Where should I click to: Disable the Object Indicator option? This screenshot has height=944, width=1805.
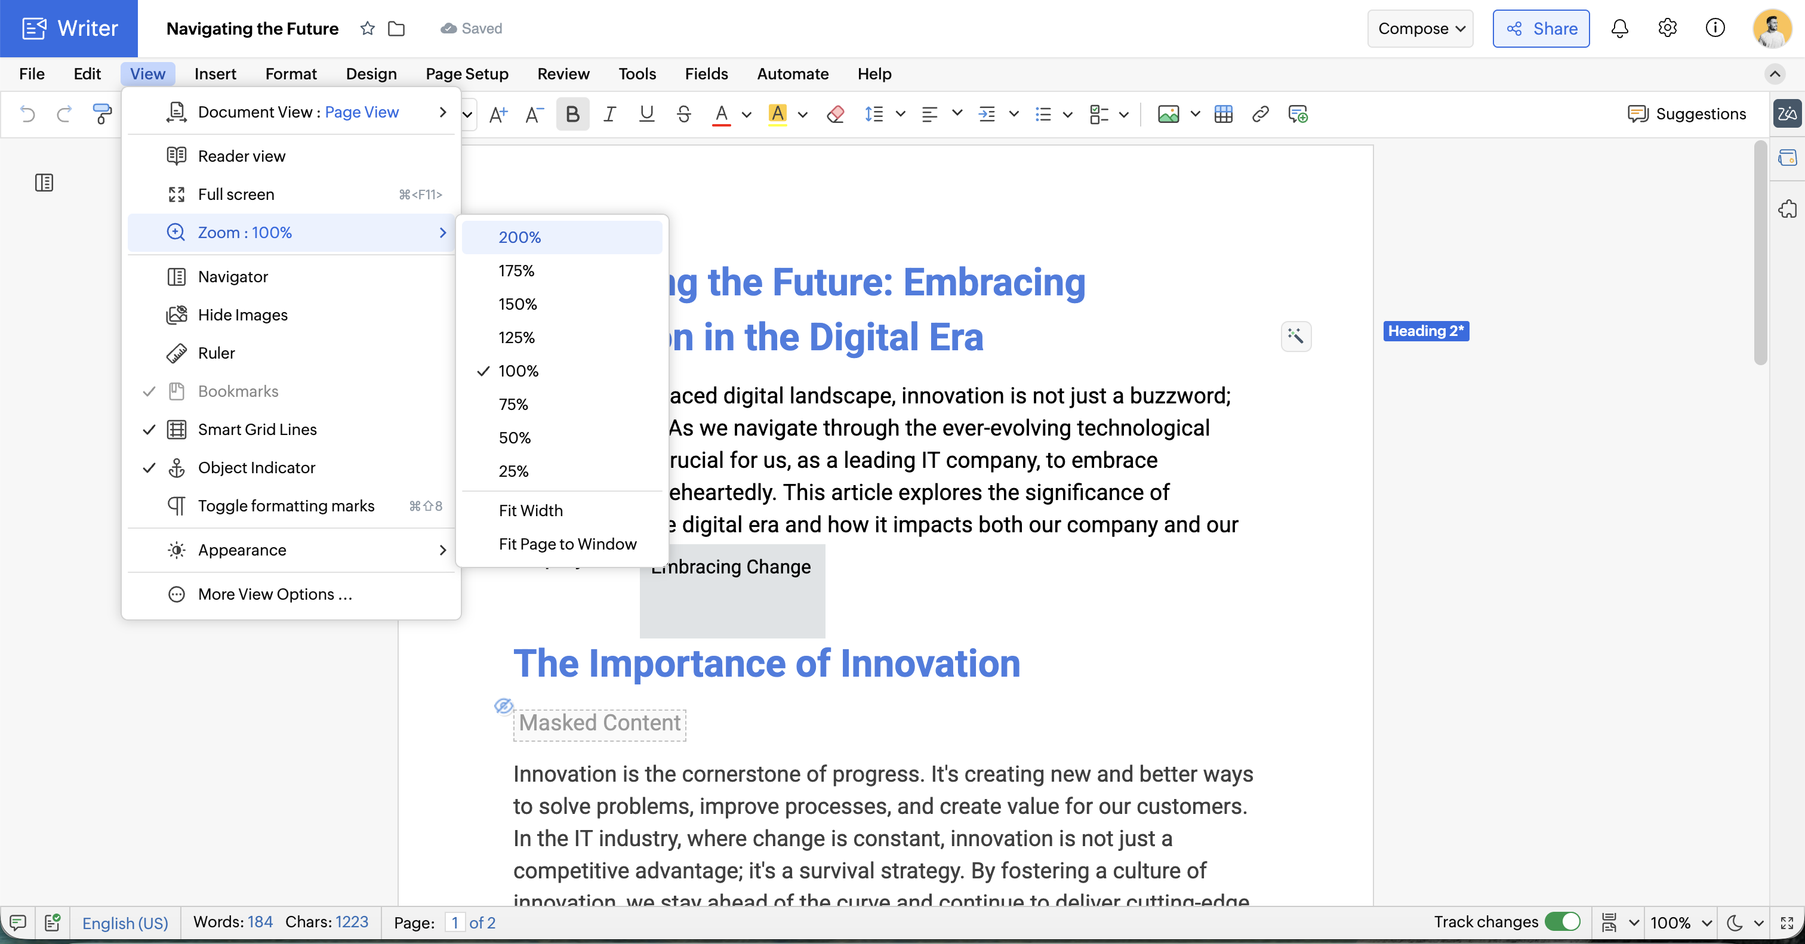click(x=257, y=467)
